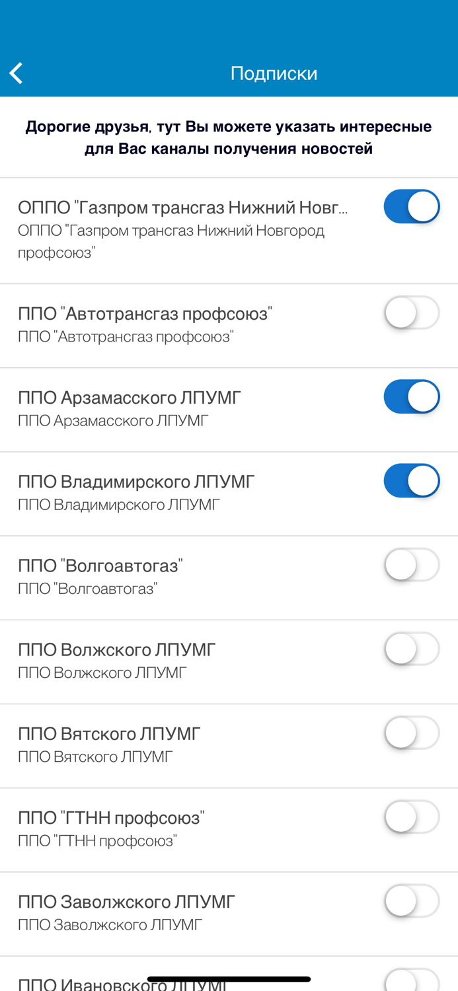Disable ППО Владимирского ЛПУМГ channel
The height and width of the screenshot is (991, 458).
click(x=412, y=480)
